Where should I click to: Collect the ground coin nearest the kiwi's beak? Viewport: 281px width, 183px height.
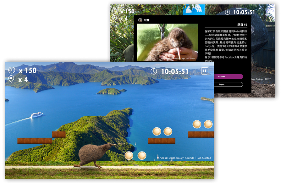pos(129,156)
